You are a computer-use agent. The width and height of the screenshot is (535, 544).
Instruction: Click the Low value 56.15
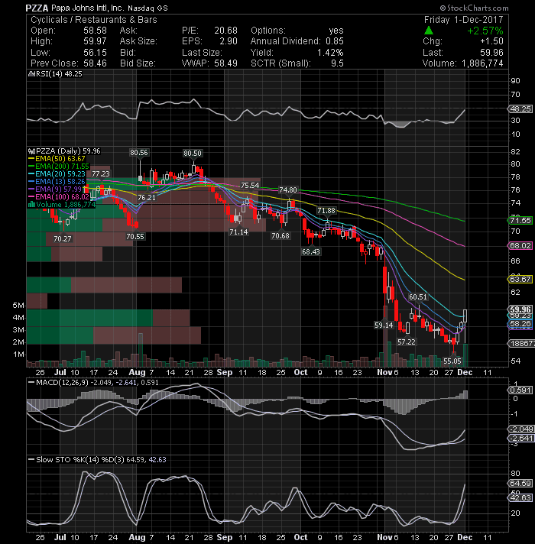tap(95, 53)
